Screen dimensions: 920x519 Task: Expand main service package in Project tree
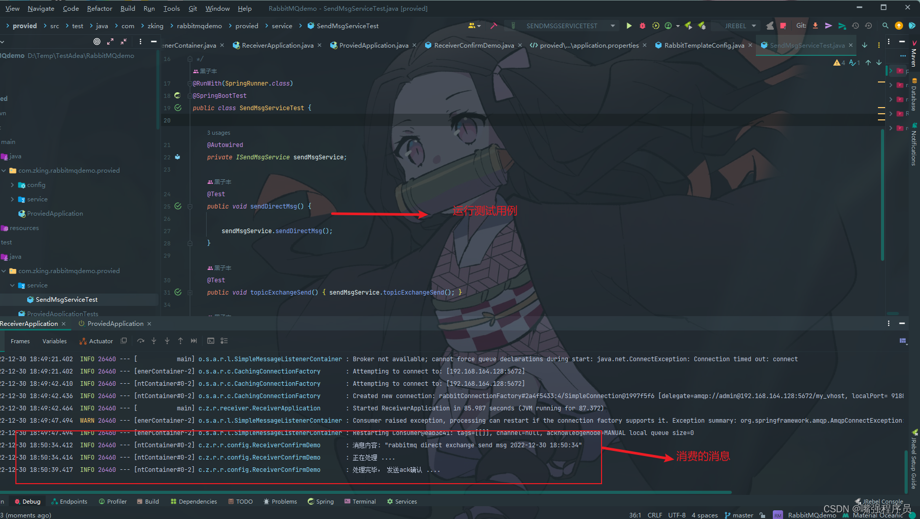[12, 199]
